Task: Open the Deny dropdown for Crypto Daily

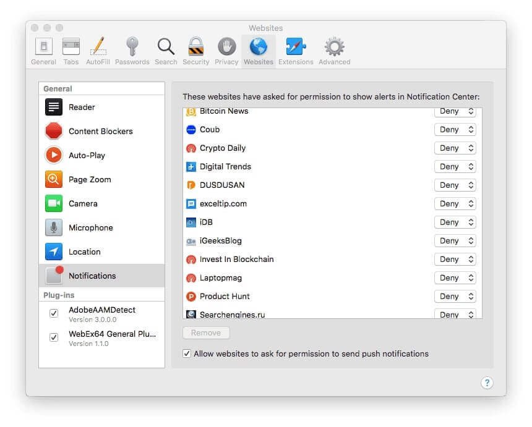Action: (455, 148)
